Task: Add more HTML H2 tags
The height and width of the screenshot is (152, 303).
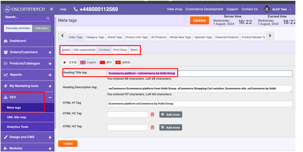Action: pyautogui.click(x=171, y=114)
